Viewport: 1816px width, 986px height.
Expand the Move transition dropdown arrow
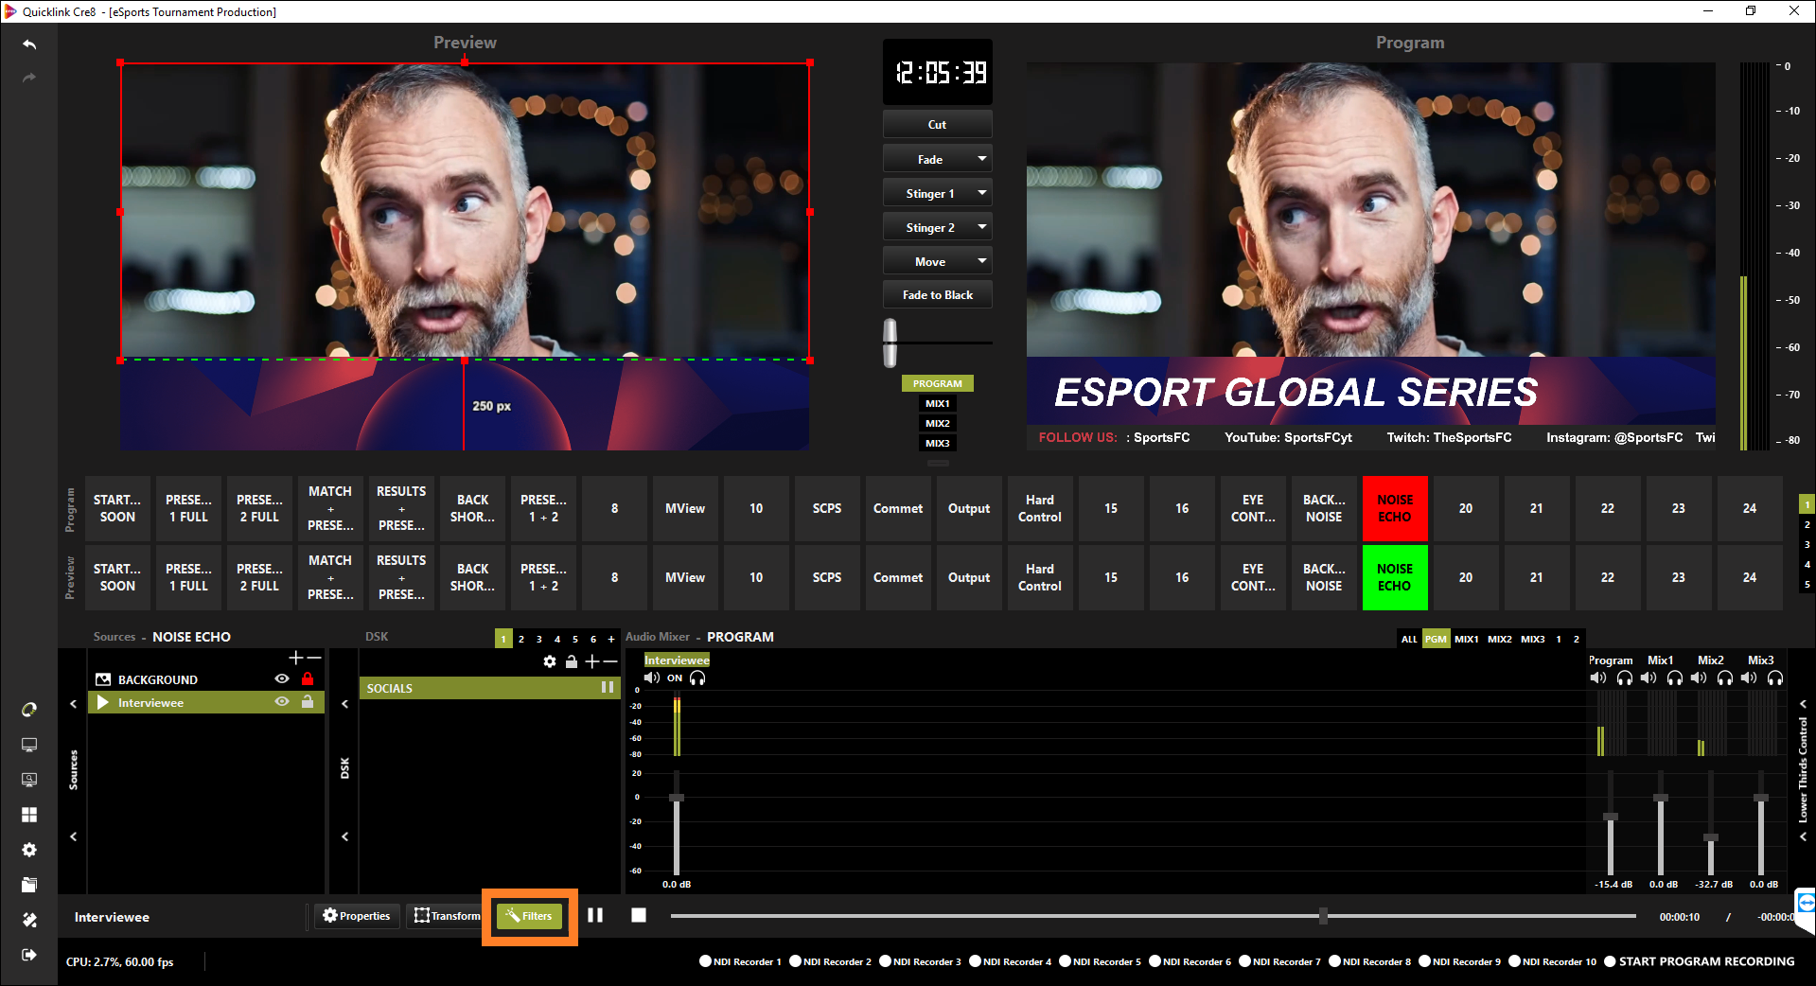pyautogui.click(x=981, y=261)
